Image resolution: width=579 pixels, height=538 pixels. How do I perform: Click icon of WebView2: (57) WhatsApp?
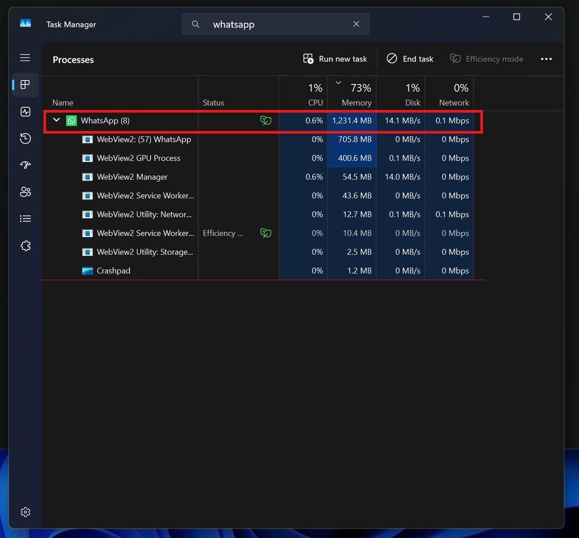point(87,139)
